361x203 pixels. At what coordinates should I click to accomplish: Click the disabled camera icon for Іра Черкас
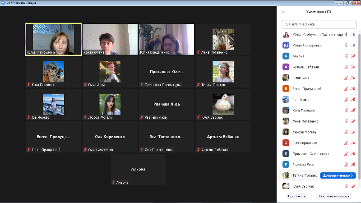(352, 99)
